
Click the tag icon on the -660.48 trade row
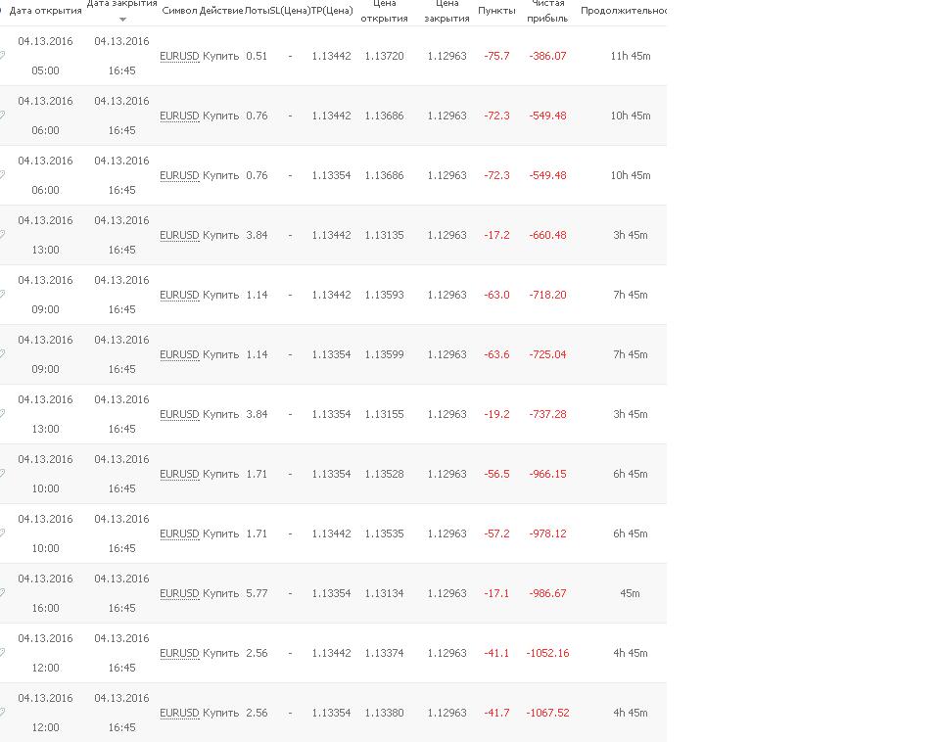(2, 234)
